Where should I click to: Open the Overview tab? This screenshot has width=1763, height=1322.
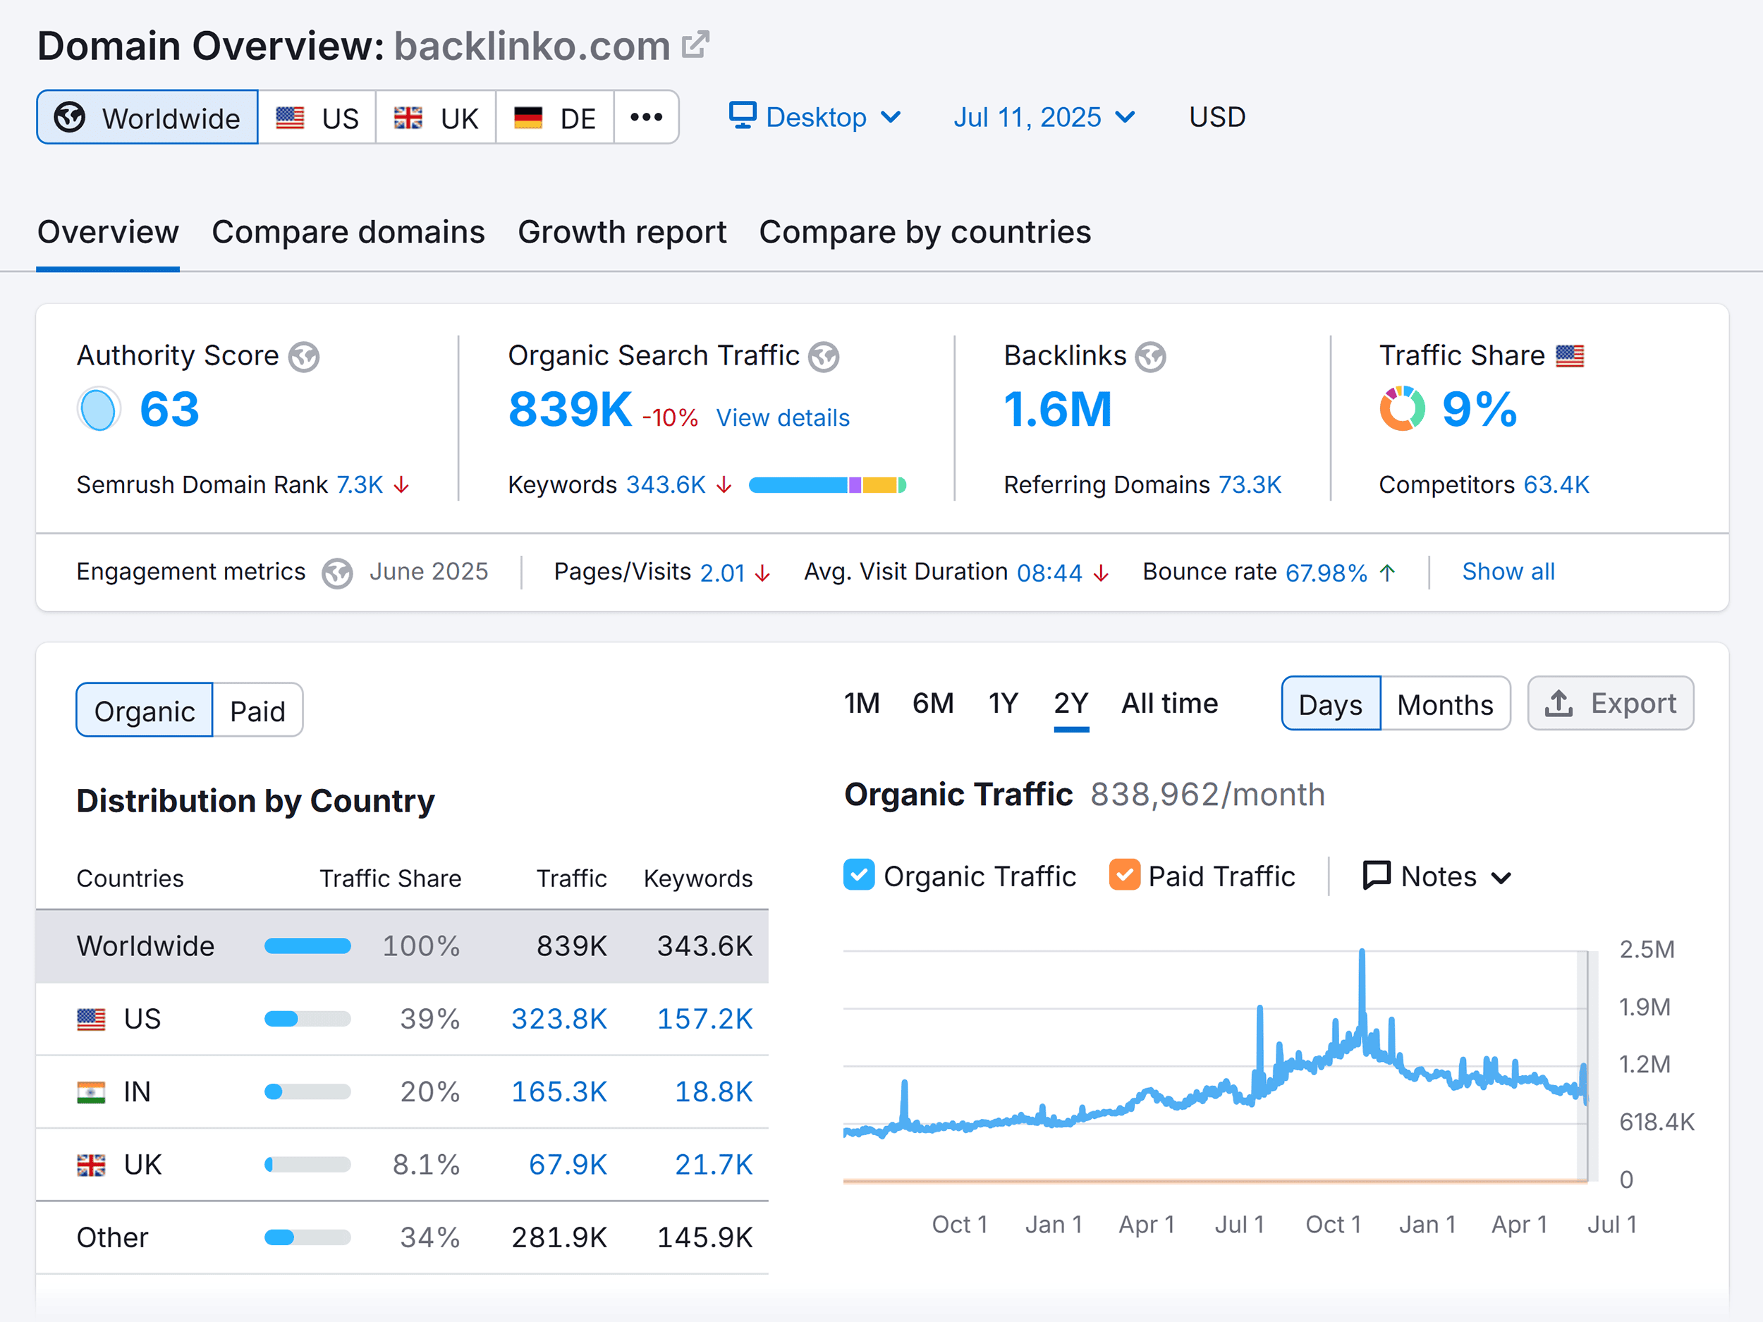pos(109,232)
